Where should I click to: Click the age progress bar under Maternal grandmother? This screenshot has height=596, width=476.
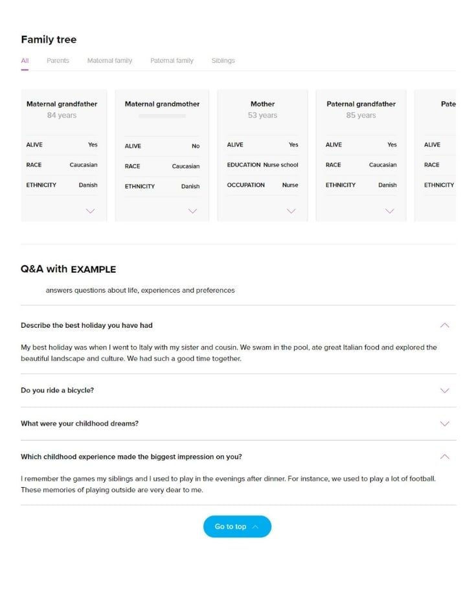click(161, 115)
